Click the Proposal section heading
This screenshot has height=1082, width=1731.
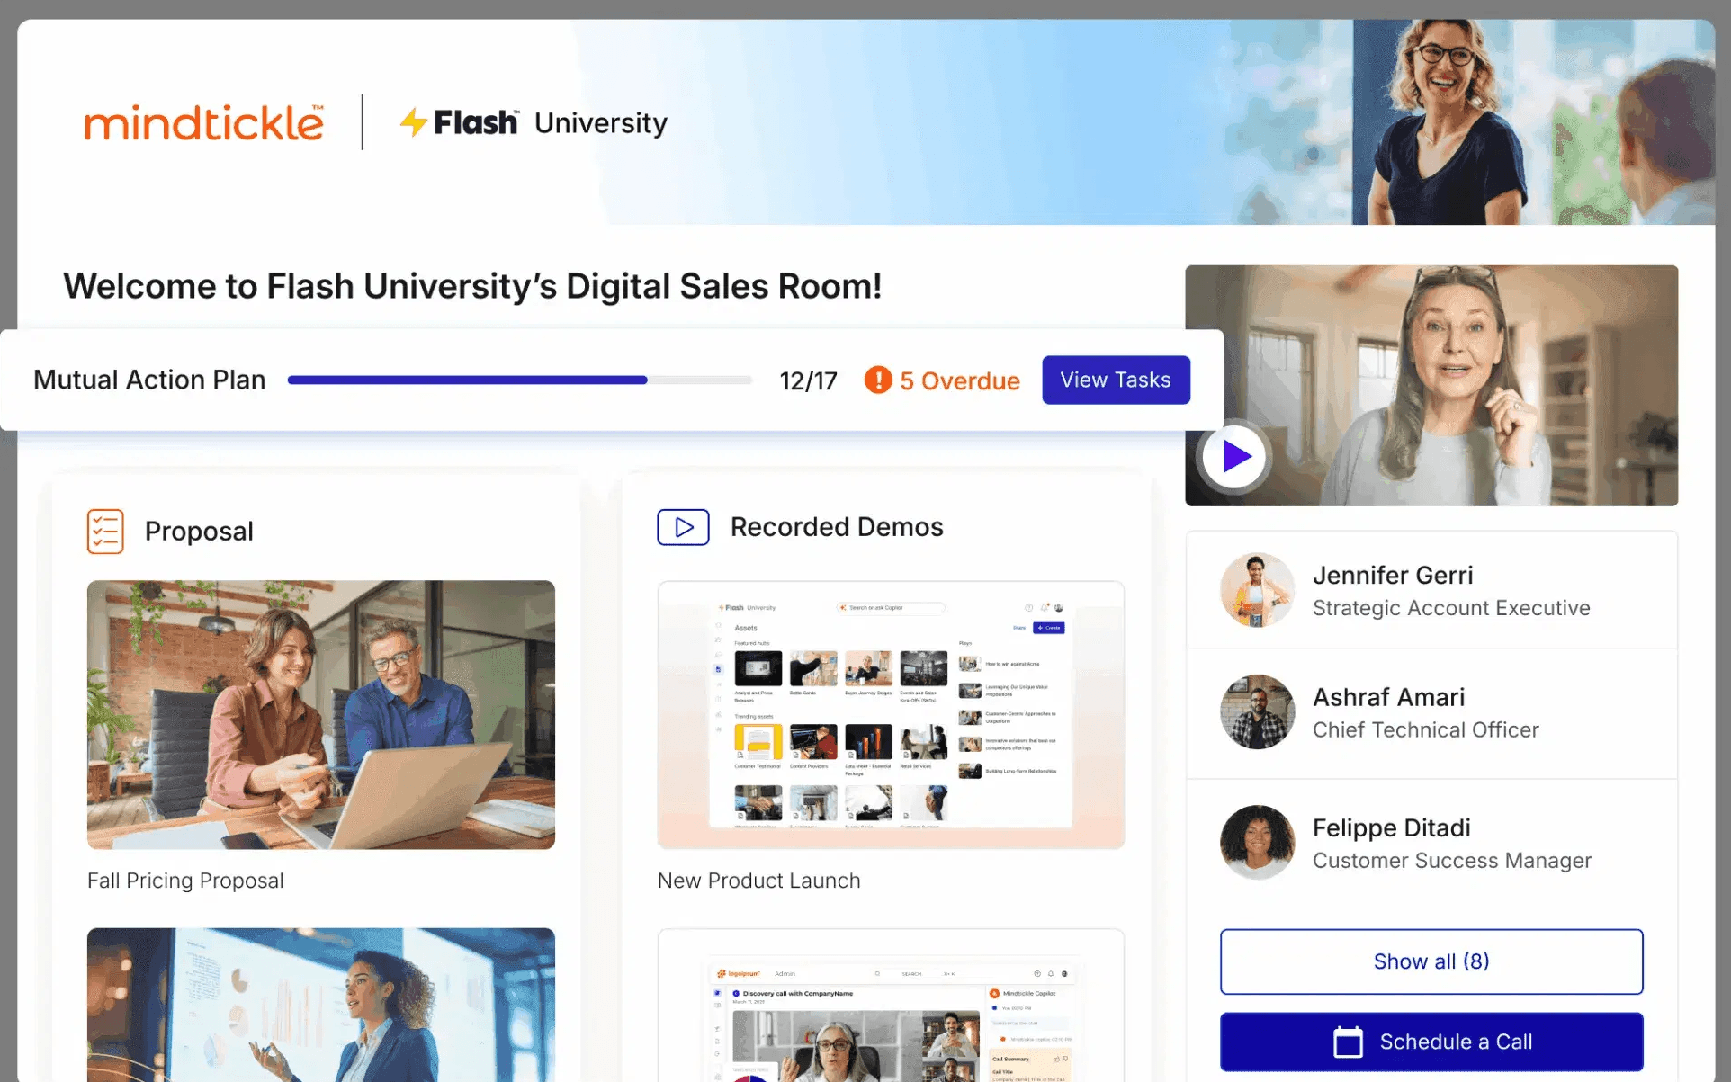[199, 532]
